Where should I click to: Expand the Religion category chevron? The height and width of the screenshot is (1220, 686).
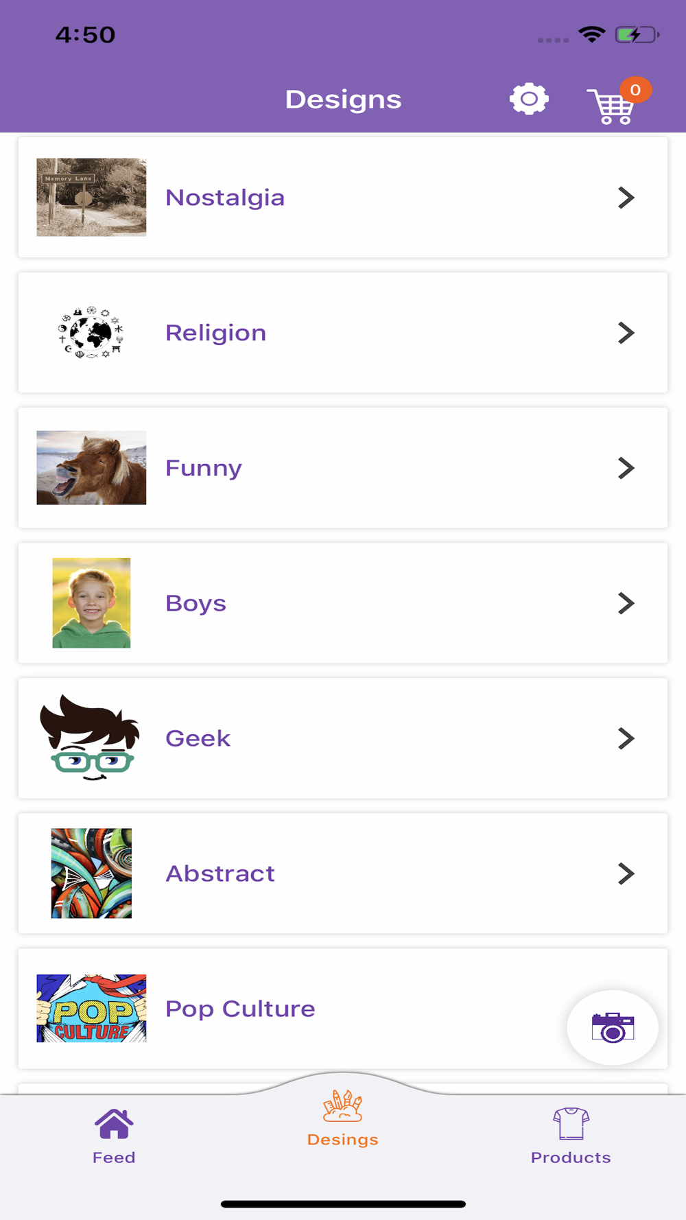(x=626, y=333)
